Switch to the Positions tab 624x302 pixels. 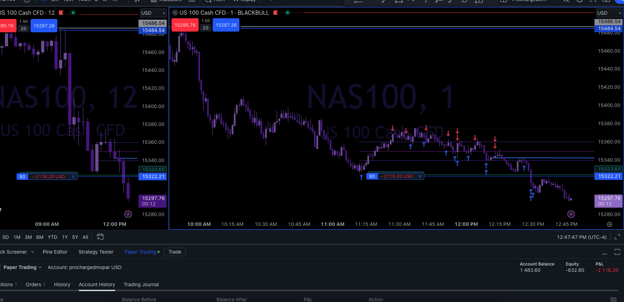point(8,284)
